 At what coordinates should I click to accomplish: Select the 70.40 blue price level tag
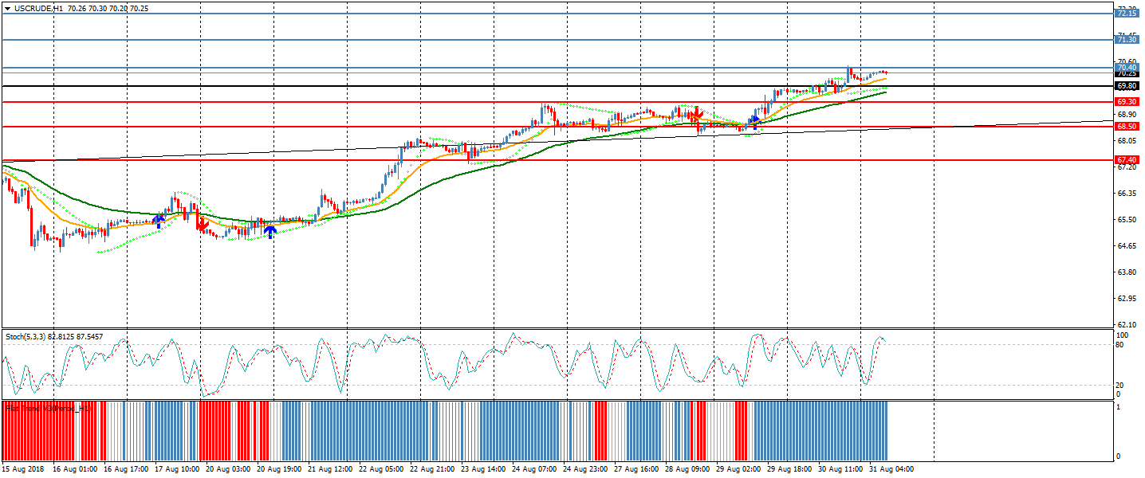click(1127, 68)
